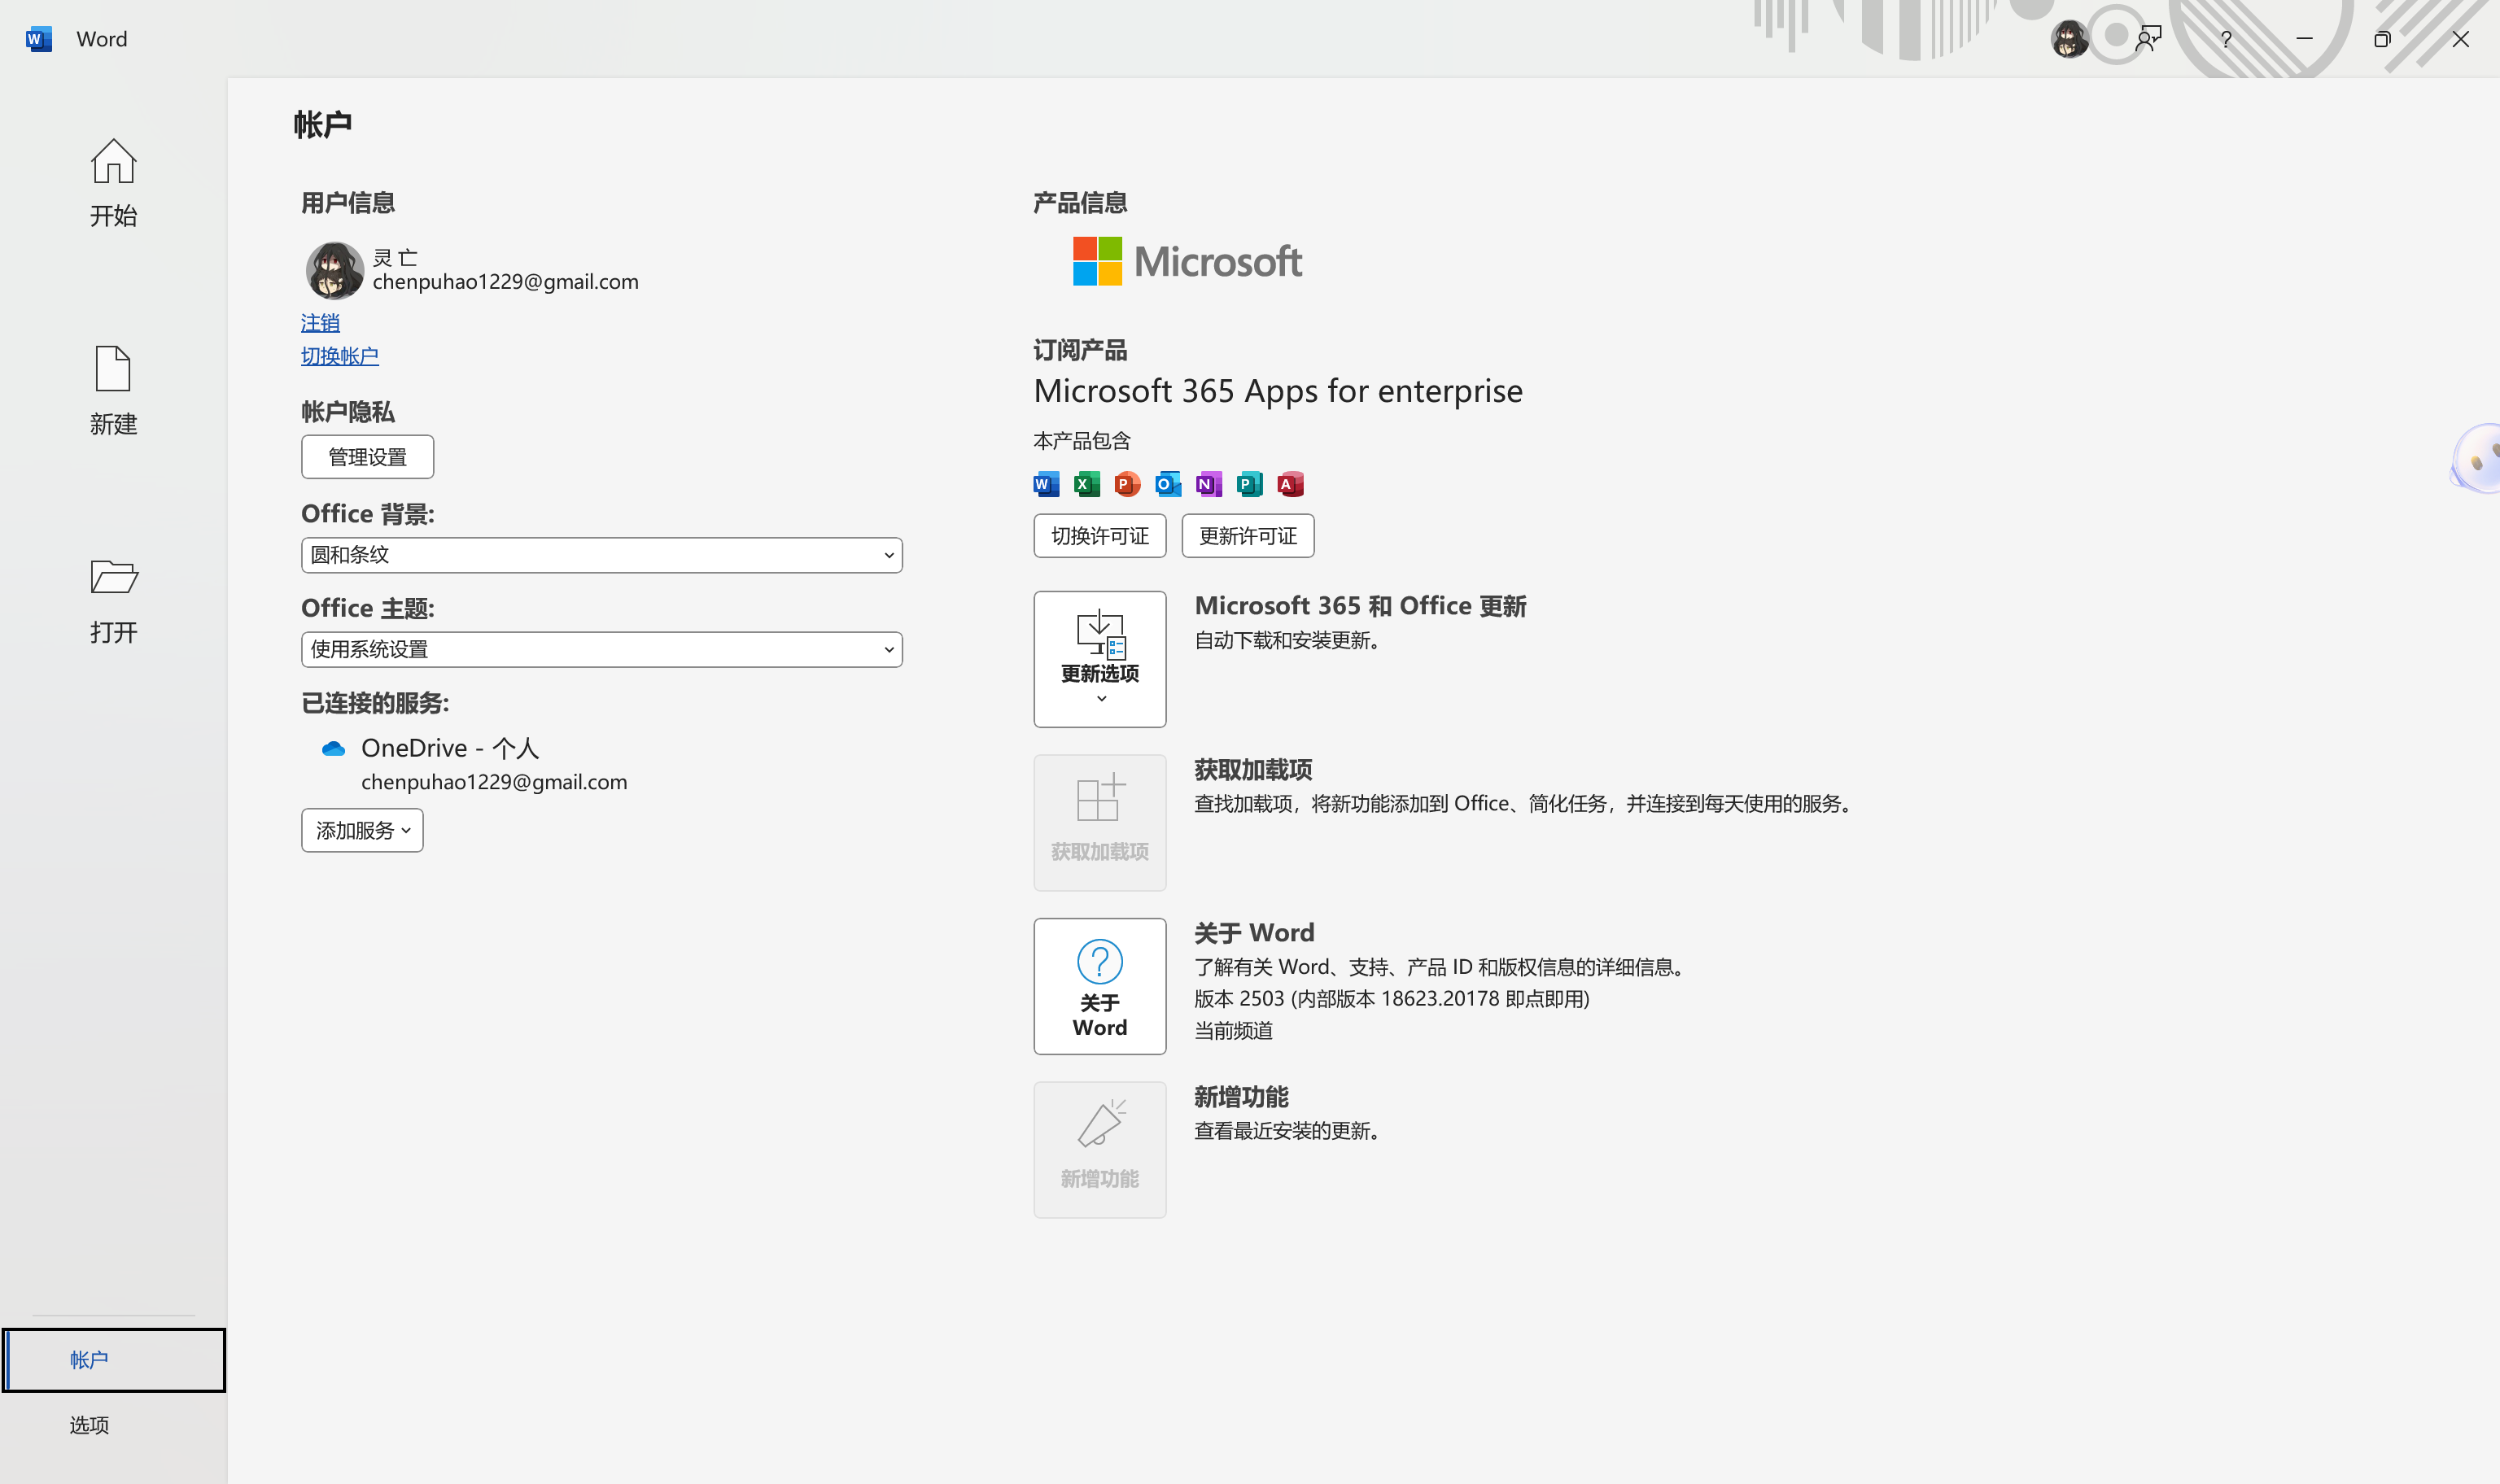The image size is (2500, 1484).
Task: Open the 更新选项 dropdown tile
Action: pyautogui.click(x=1100, y=659)
